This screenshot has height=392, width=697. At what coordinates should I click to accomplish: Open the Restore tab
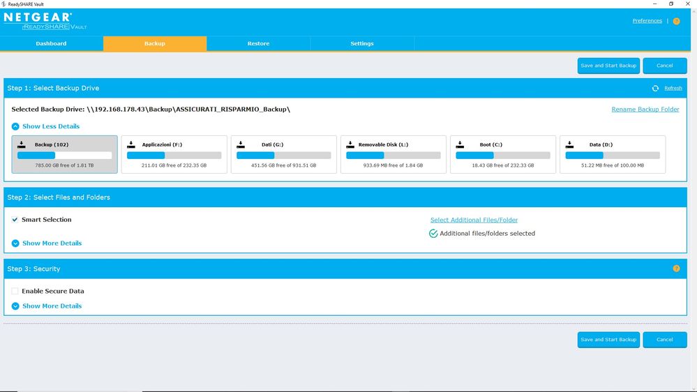tap(258, 43)
